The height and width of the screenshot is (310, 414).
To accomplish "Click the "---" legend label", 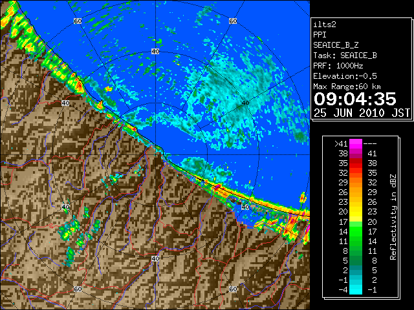I will point(370,143).
